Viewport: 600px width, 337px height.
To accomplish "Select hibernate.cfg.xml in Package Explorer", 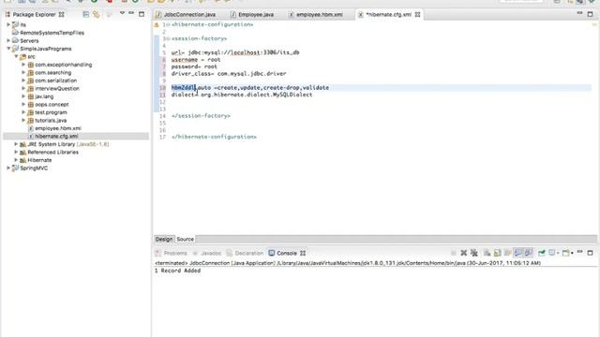I will pyautogui.click(x=56, y=137).
